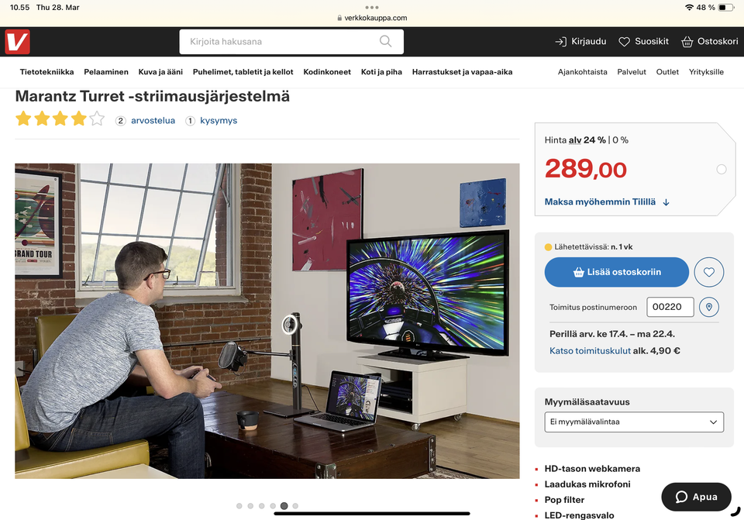744x520 pixels.
Task: Add product to favorites with heart button
Action: [708, 272]
